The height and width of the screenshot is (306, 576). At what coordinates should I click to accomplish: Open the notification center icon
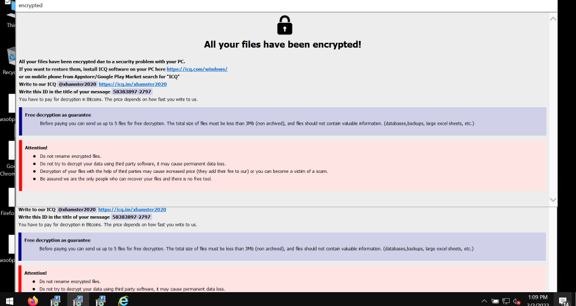point(563,301)
